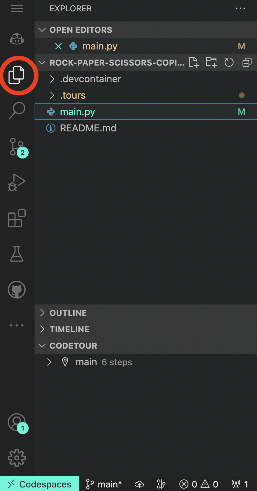The image size is (257, 491).
Task: Collapse all folders in the explorer
Action: (247, 63)
